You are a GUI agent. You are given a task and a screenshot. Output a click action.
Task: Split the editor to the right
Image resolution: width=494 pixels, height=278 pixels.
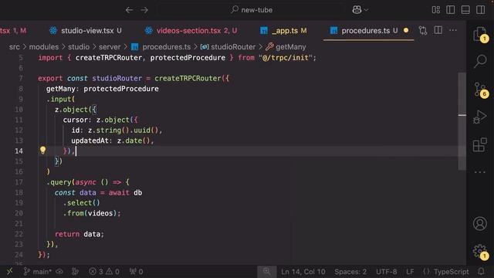(438, 31)
